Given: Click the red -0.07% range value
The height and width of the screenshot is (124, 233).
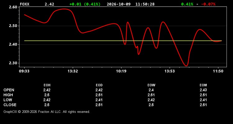Looking at the screenshot, I should coord(208,4).
